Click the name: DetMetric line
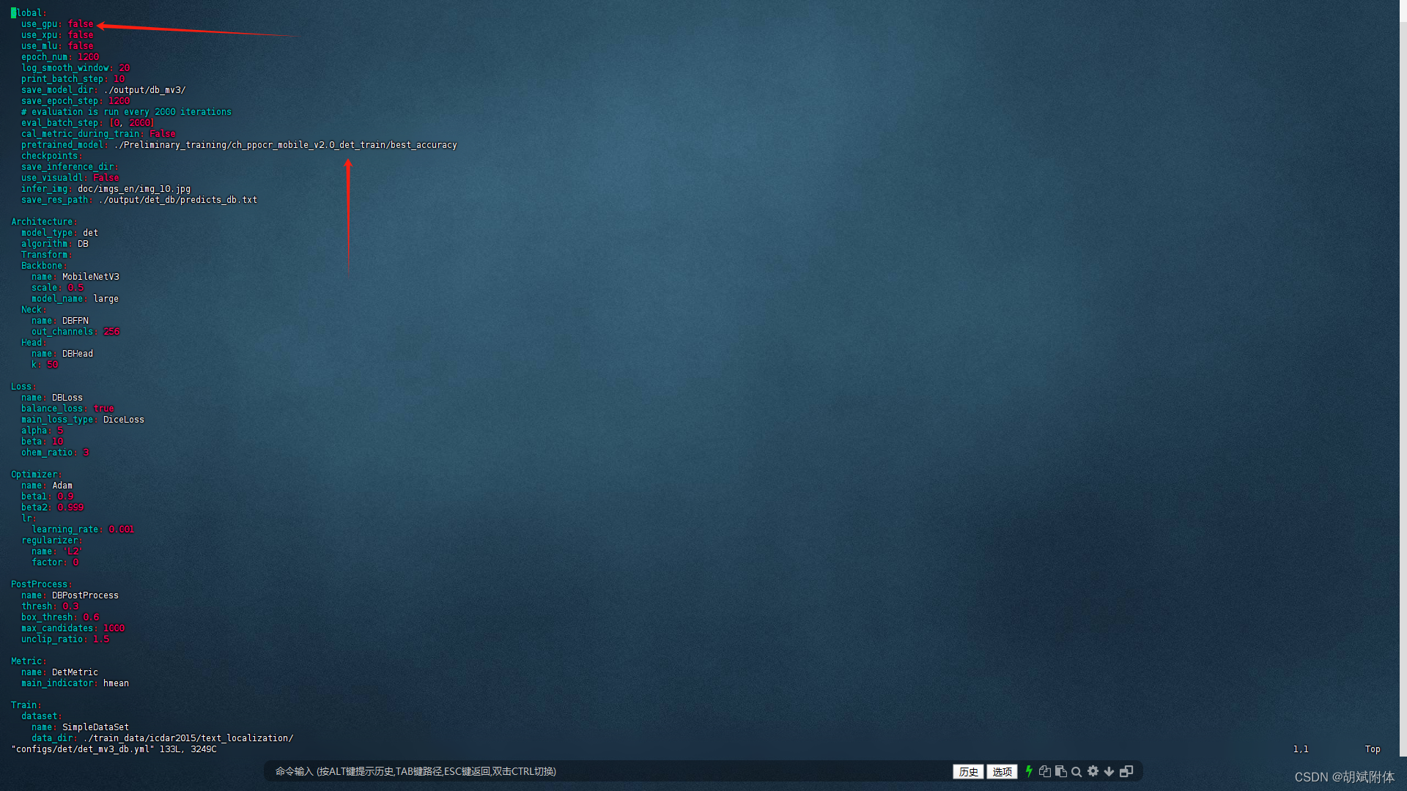The height and width of the screenshot is (791, 1407). coord(59,672)
